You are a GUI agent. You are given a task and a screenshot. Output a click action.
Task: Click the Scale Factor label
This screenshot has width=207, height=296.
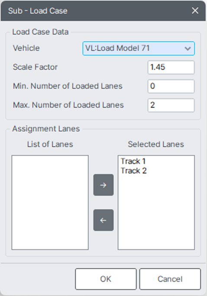coord(35,67)
